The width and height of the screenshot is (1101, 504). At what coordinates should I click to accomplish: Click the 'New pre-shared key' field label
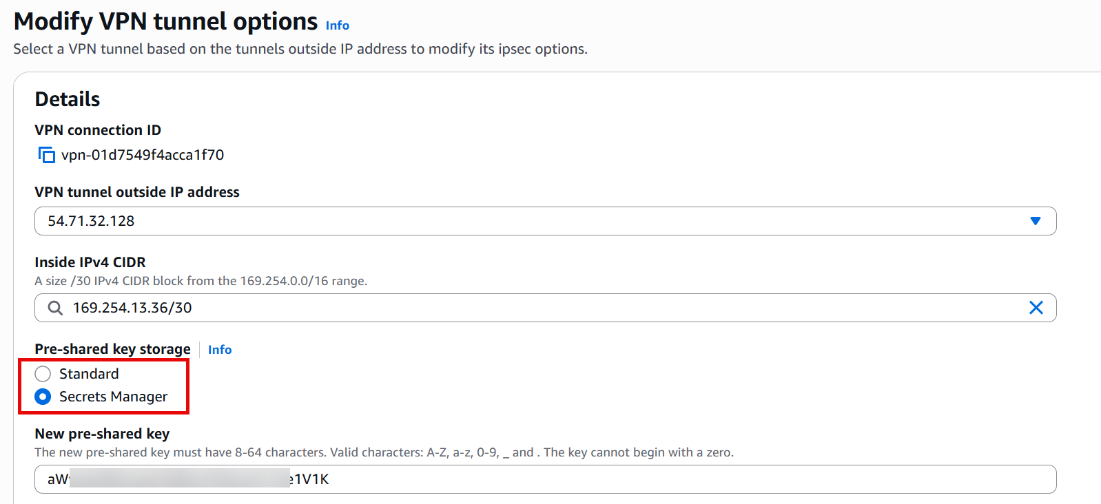click(x=102, y=434)
